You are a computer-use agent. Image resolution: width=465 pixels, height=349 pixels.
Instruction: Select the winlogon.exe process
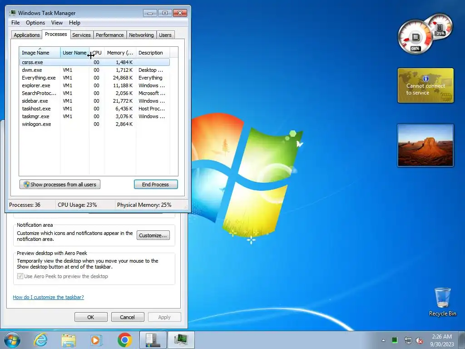tap(94, 124)
